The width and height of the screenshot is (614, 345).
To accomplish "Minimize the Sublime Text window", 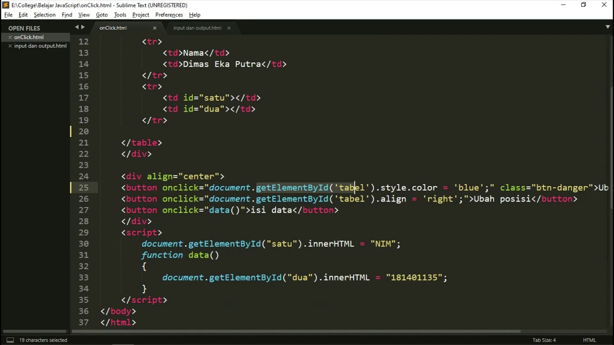I will point(563,5).
